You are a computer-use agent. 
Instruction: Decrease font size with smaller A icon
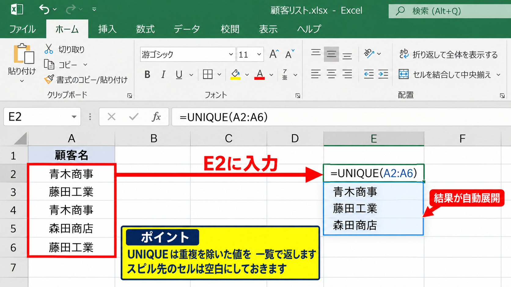point(289,54)
